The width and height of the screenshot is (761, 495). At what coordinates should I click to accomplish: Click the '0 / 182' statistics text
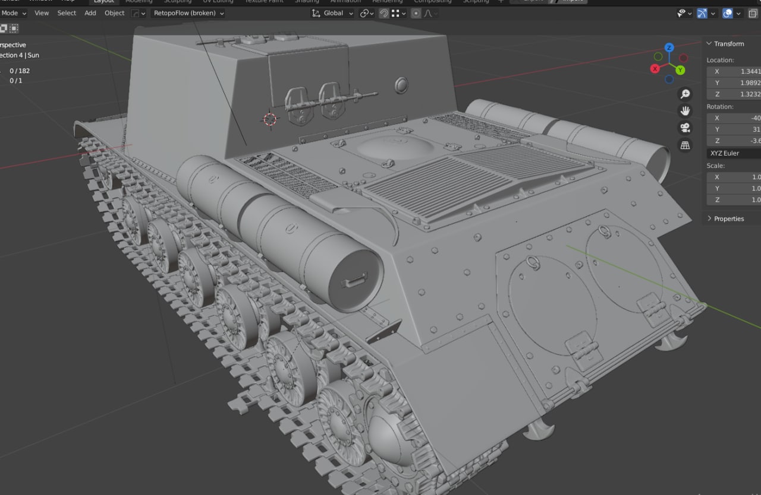(20, 71)
